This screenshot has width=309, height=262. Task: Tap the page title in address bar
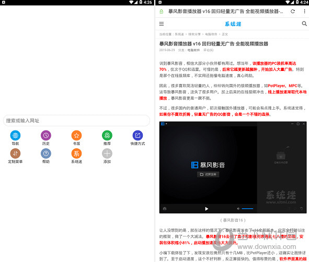click(x=226, y=11)
